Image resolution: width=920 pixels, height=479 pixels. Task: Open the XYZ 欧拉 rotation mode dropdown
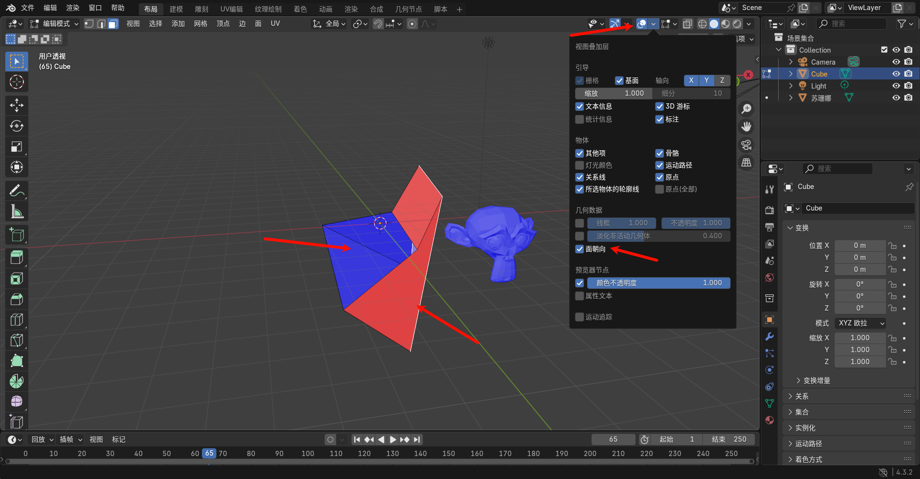[x=861, y=323]
